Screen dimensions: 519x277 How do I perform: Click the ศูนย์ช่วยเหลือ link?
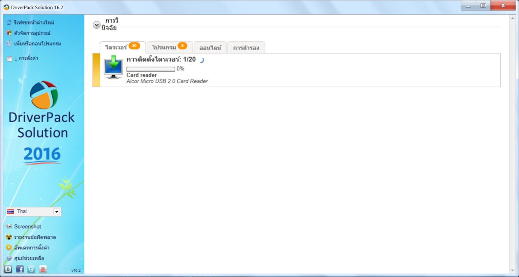point(29,258)
